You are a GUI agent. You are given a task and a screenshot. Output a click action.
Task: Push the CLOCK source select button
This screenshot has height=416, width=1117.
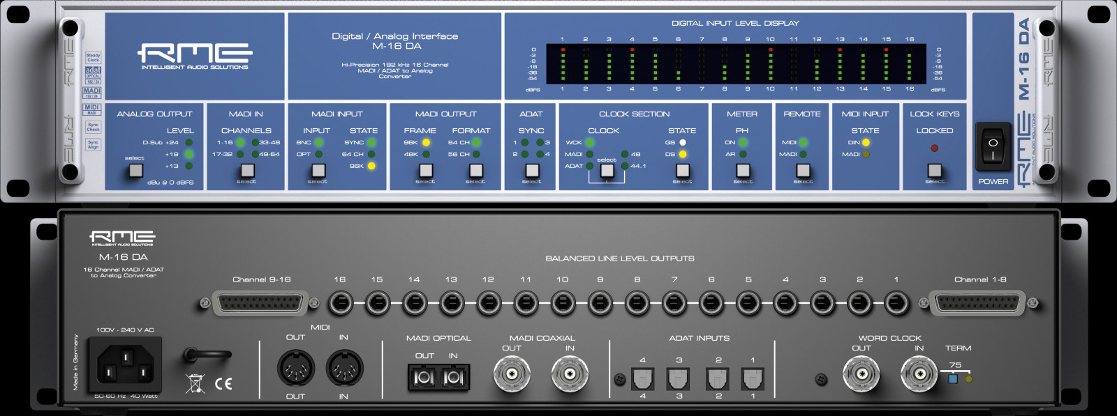click(607, 170)
